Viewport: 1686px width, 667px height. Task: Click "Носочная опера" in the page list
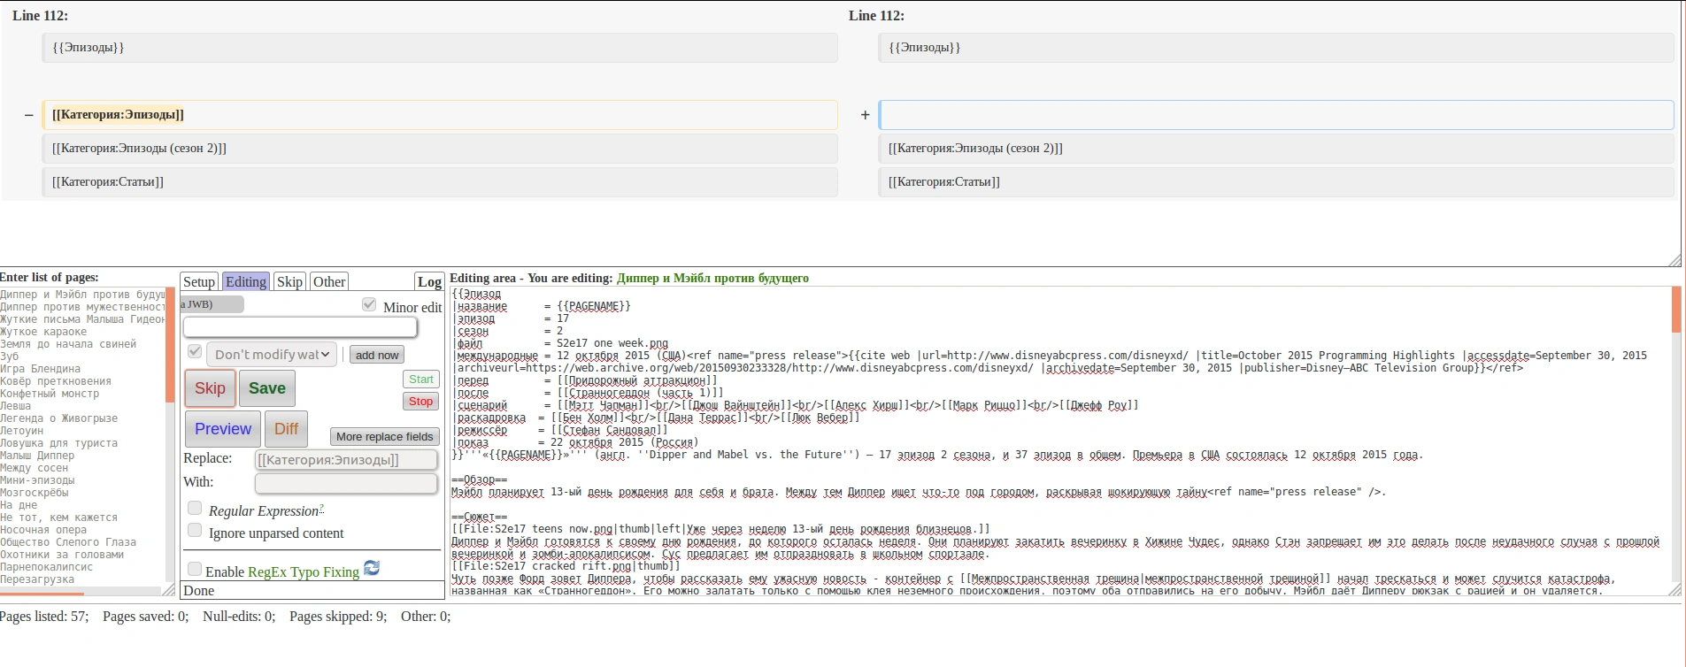pyautogui.click(x=43, y=530)
